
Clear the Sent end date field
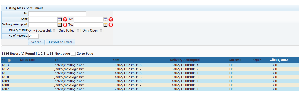point(111,19)
